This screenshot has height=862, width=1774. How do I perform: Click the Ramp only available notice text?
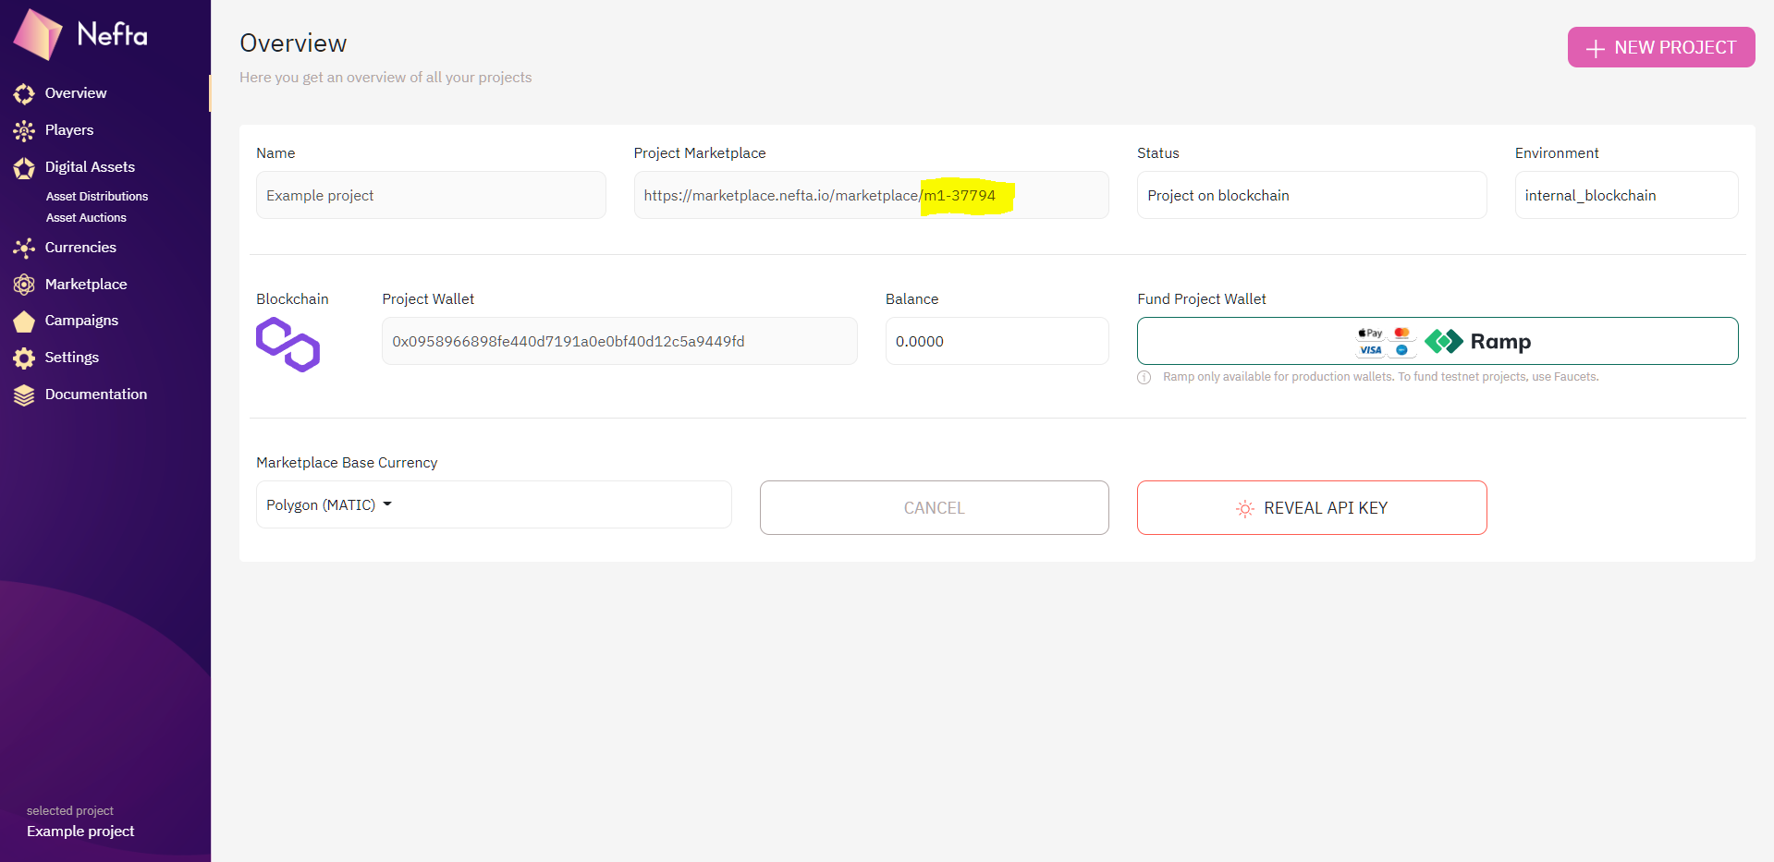1380,377
